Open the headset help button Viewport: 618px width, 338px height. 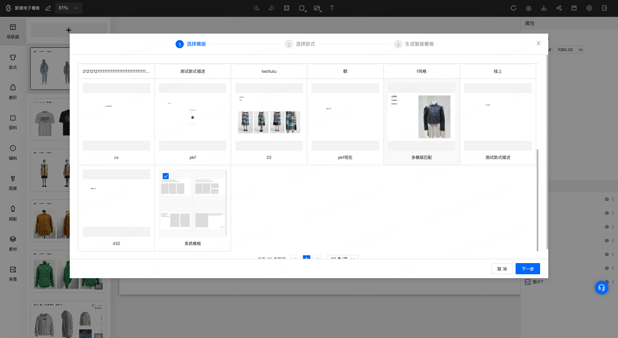click(x=601, y=288)
